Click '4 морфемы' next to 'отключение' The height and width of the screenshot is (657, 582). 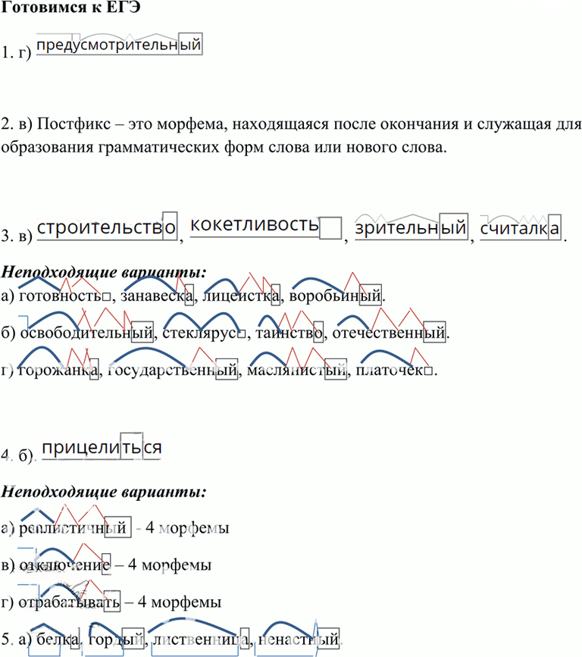pyautogui.click(x=170, y=565)
